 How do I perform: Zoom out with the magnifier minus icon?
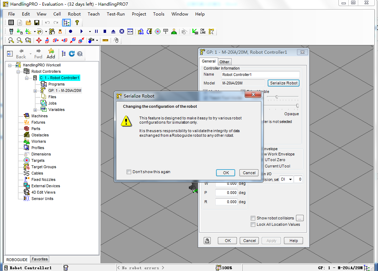pos(19,40)
